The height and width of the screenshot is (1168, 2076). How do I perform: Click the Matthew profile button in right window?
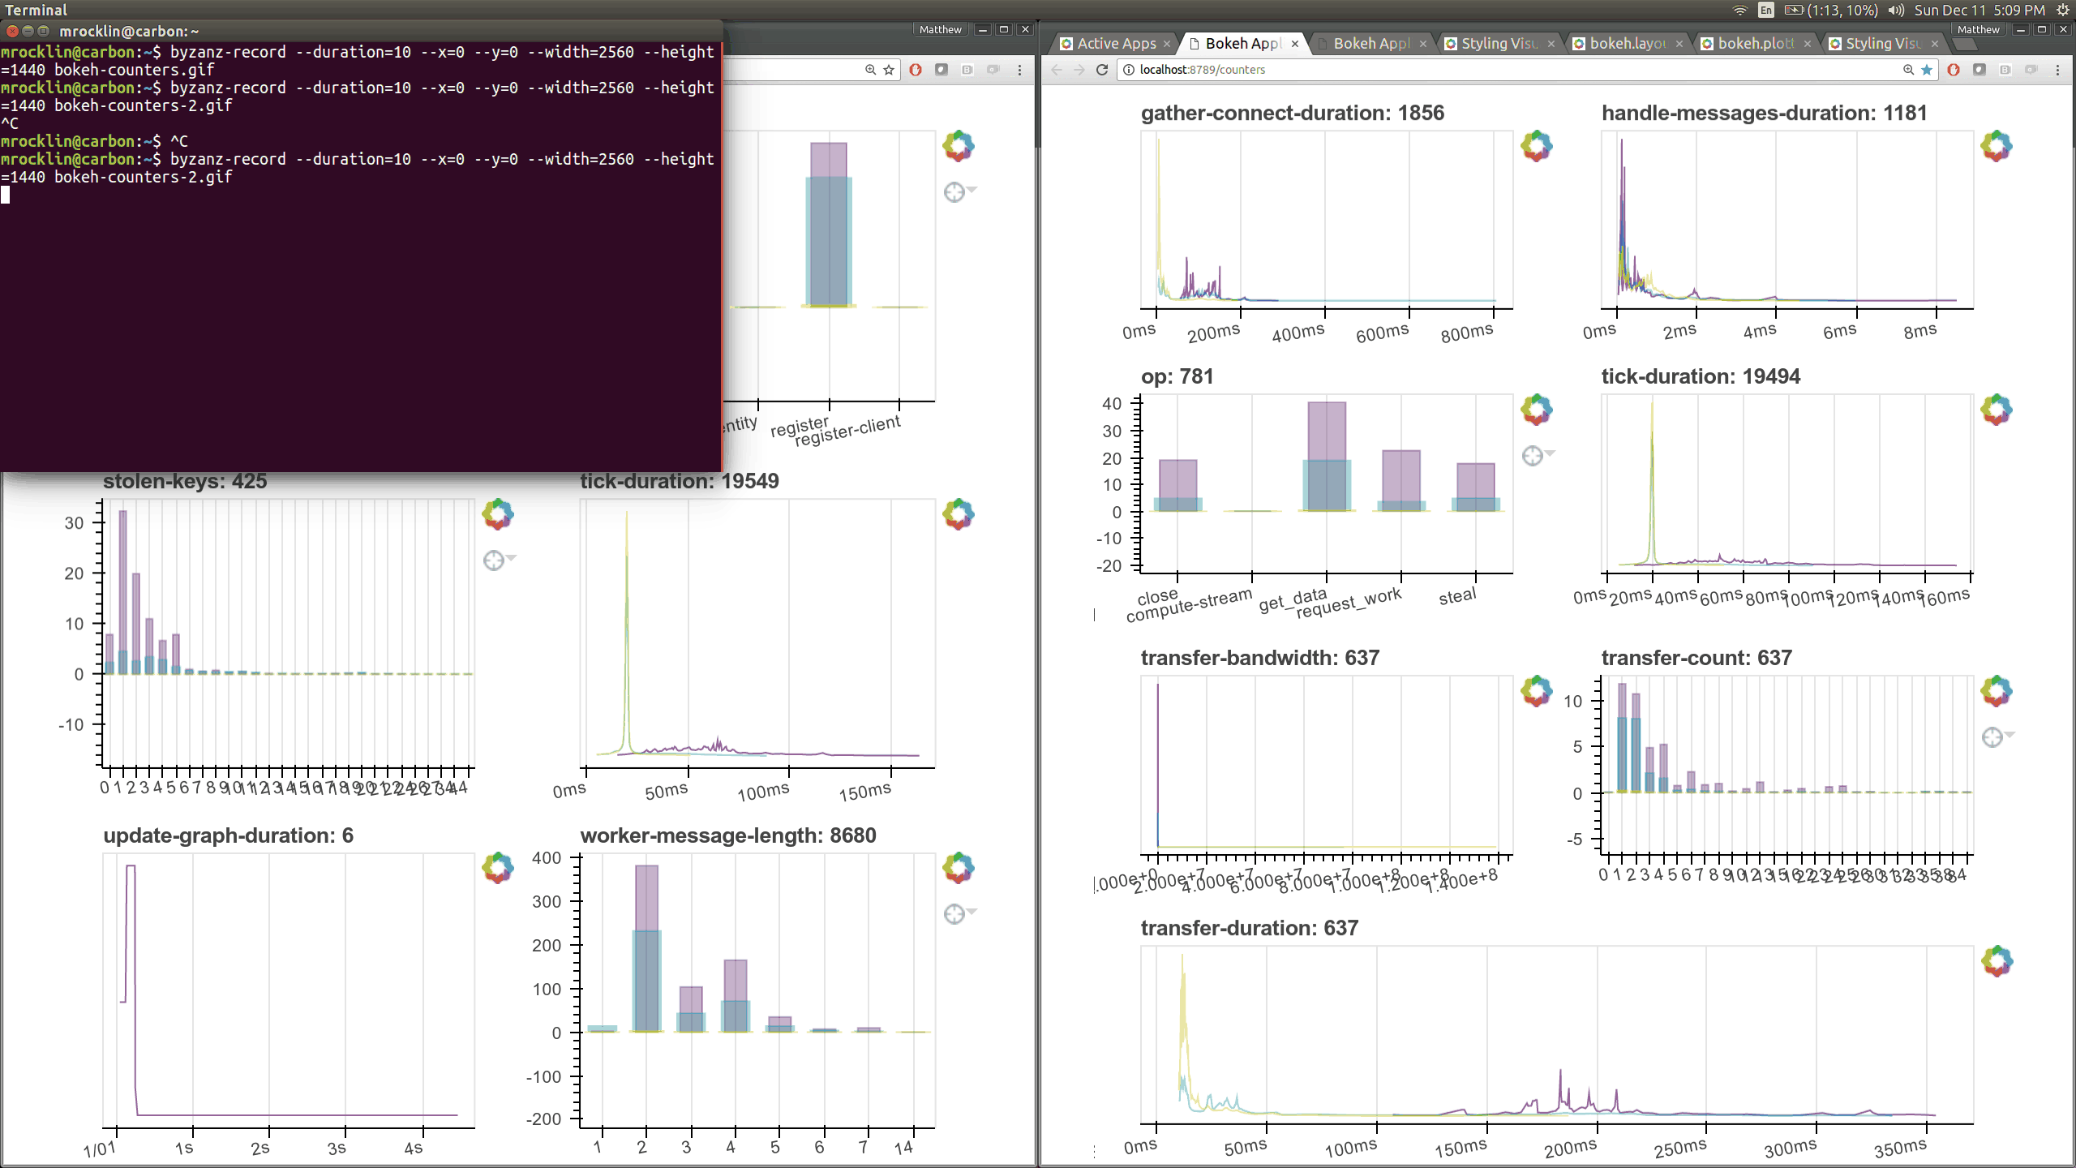(1978, 29)
